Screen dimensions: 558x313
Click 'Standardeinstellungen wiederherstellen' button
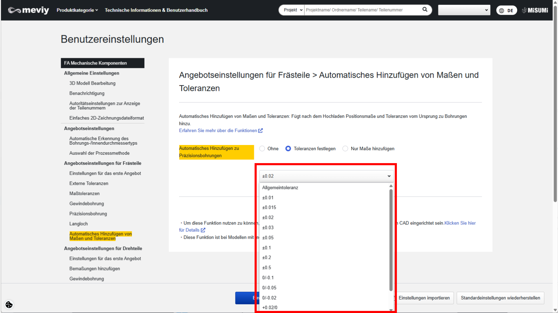500,298
